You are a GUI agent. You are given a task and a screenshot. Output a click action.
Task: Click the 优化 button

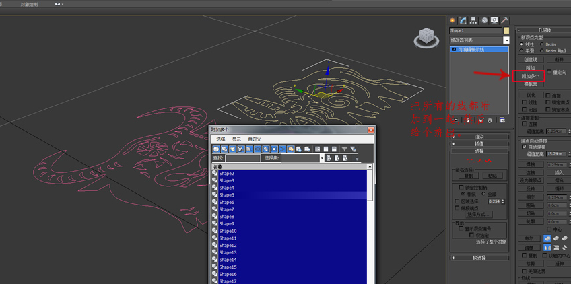[531, 95]
